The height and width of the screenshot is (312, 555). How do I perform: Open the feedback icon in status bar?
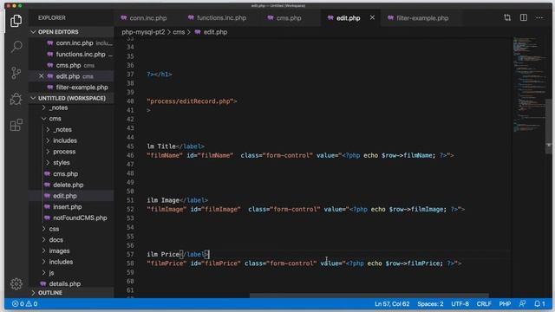point(522,304)
